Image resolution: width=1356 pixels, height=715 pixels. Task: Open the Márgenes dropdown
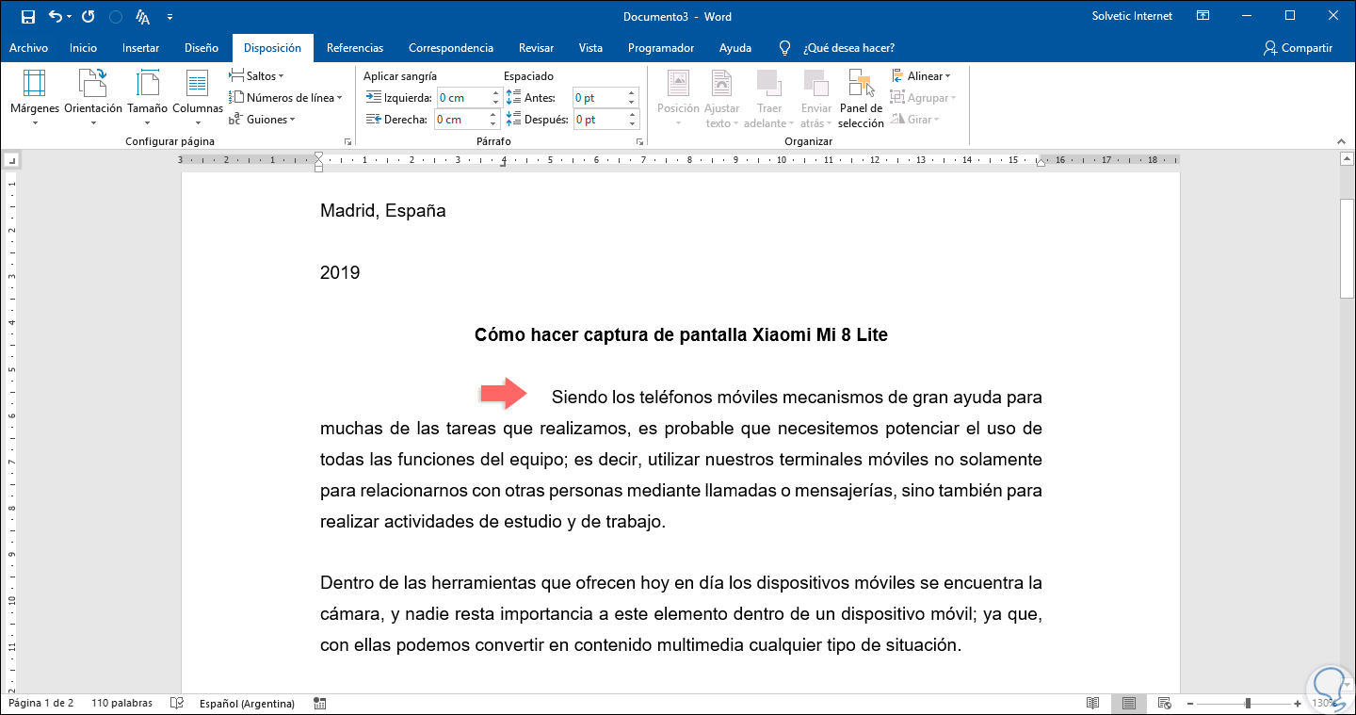point(35,99)
